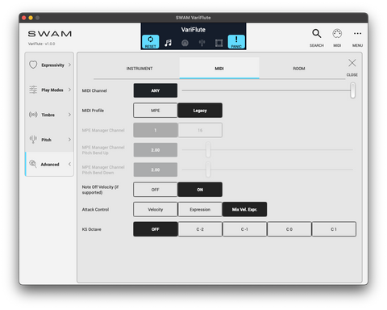Hit the PANIC exclamation button

[x=236, y=42]
